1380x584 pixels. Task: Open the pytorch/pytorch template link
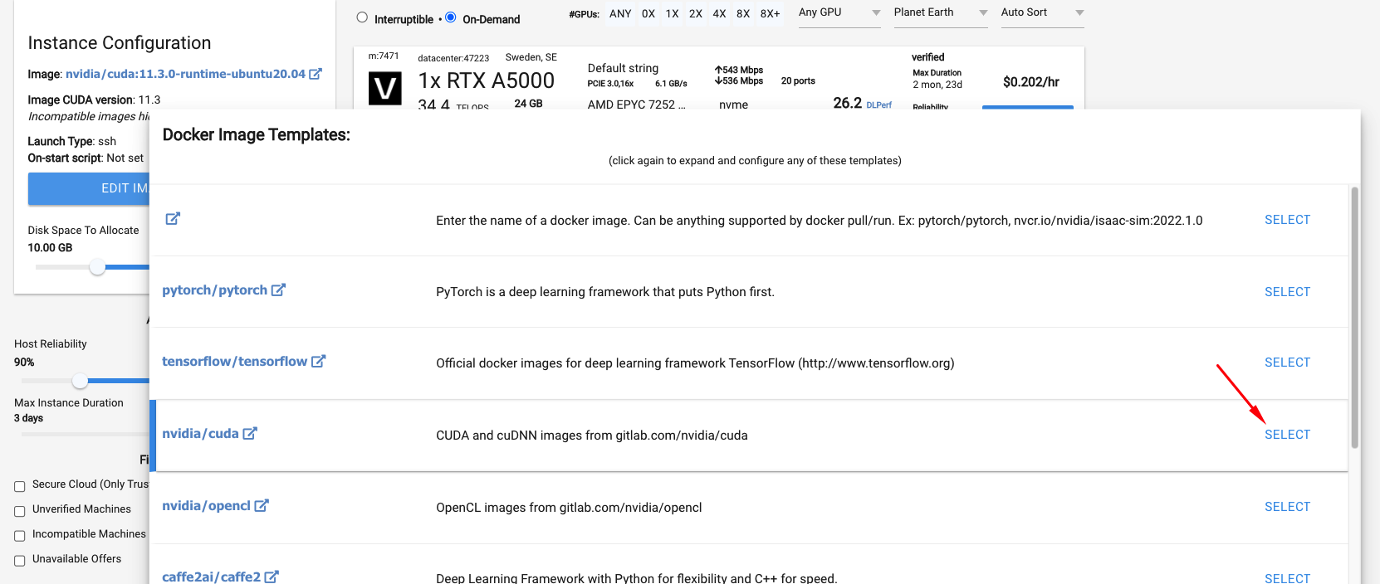tap(214, 290)
